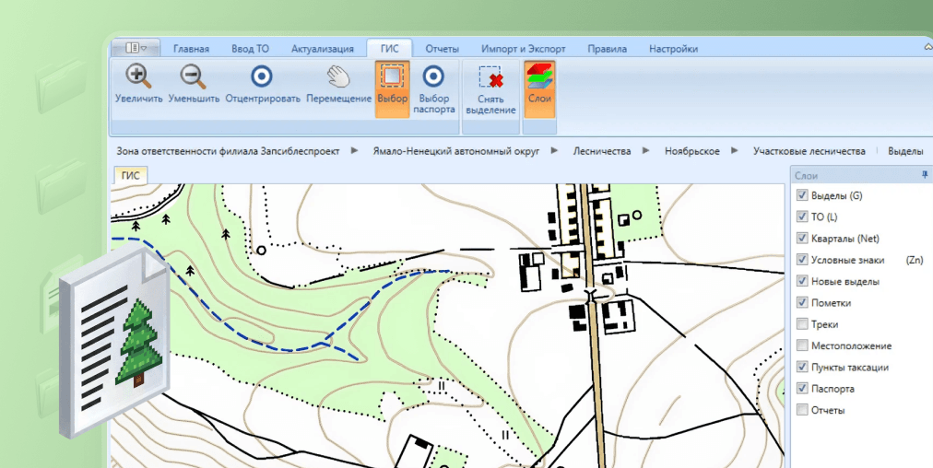The image size is (933, 468).
Task: Uncheck the Выделы (G) layer checkbox
Action: [802, 195]
